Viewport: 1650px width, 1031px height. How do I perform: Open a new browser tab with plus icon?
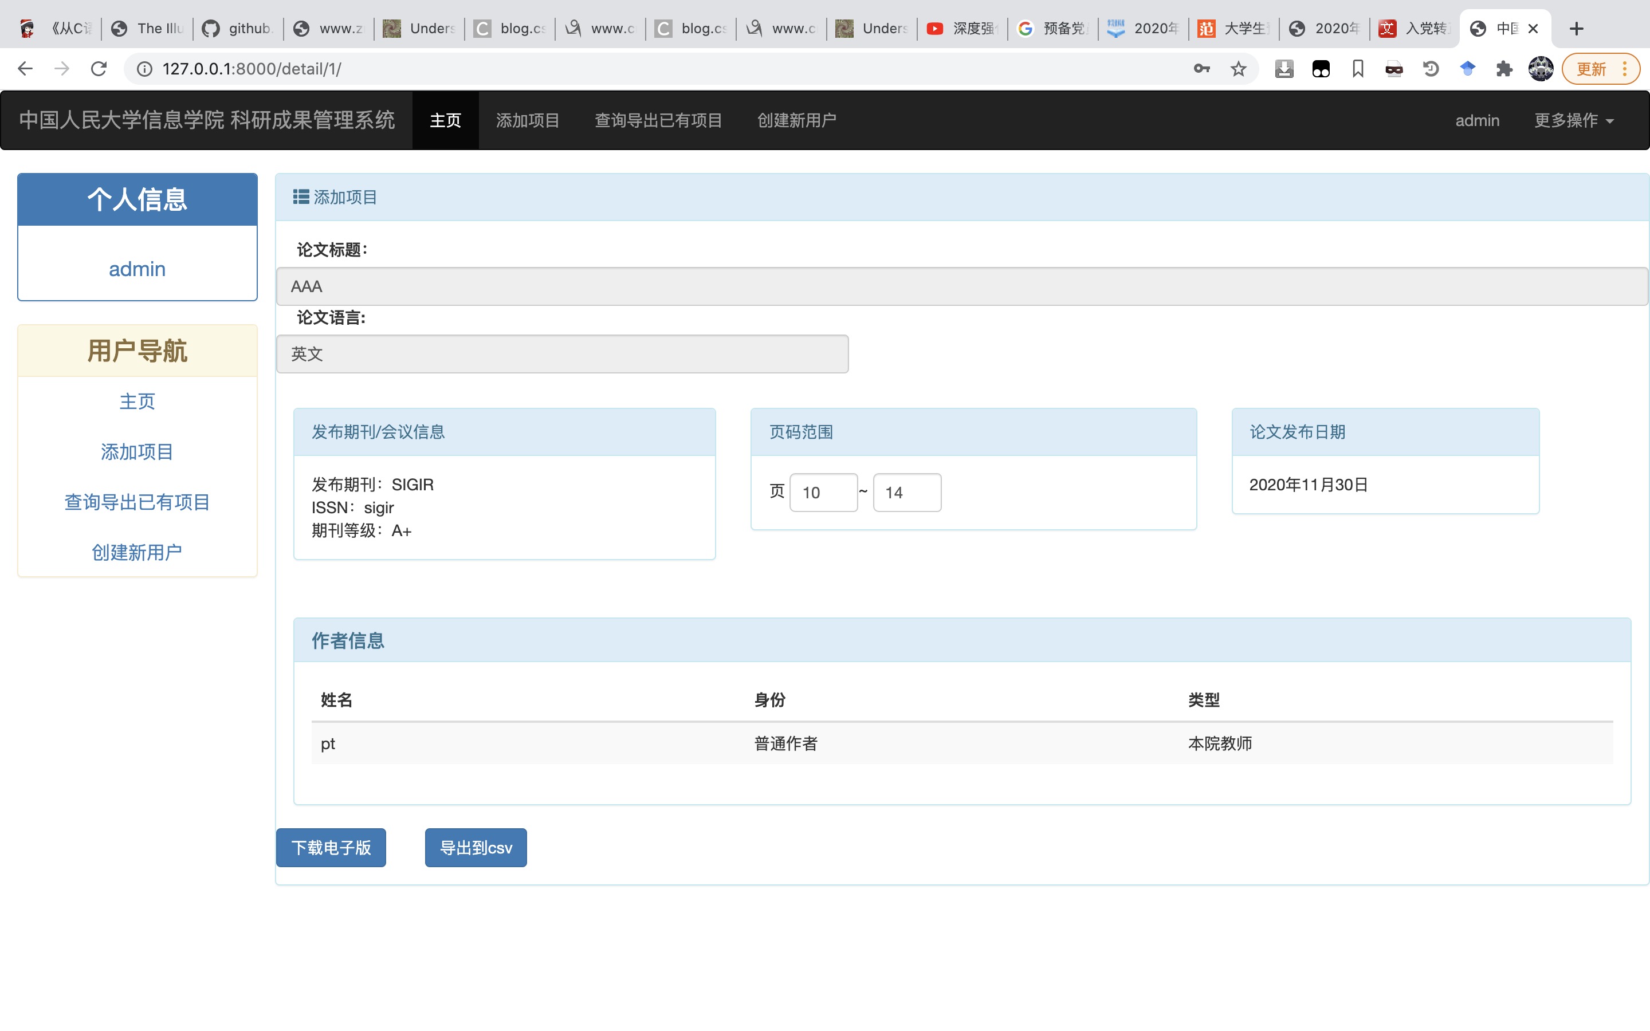1576,29
